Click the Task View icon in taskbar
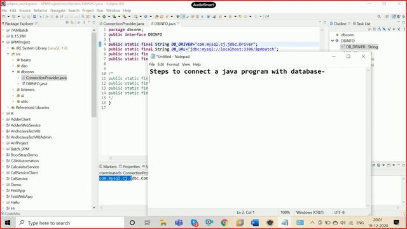This screenshot has width=407, height=229. (x=147, y=223)
